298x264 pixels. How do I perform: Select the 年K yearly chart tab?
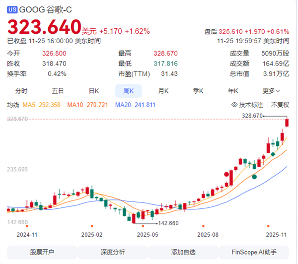(233, 91)
